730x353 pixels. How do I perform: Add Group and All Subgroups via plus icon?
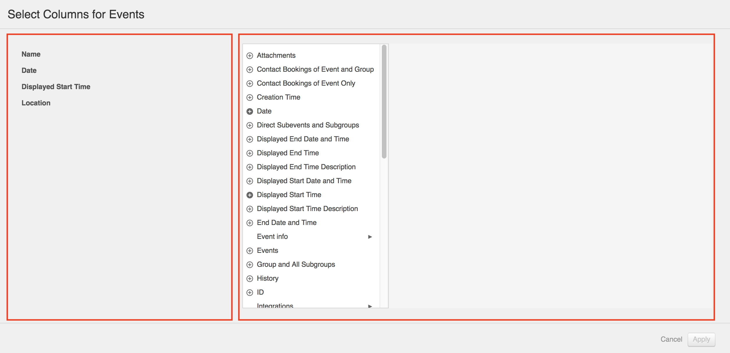(x=250, y=265)
